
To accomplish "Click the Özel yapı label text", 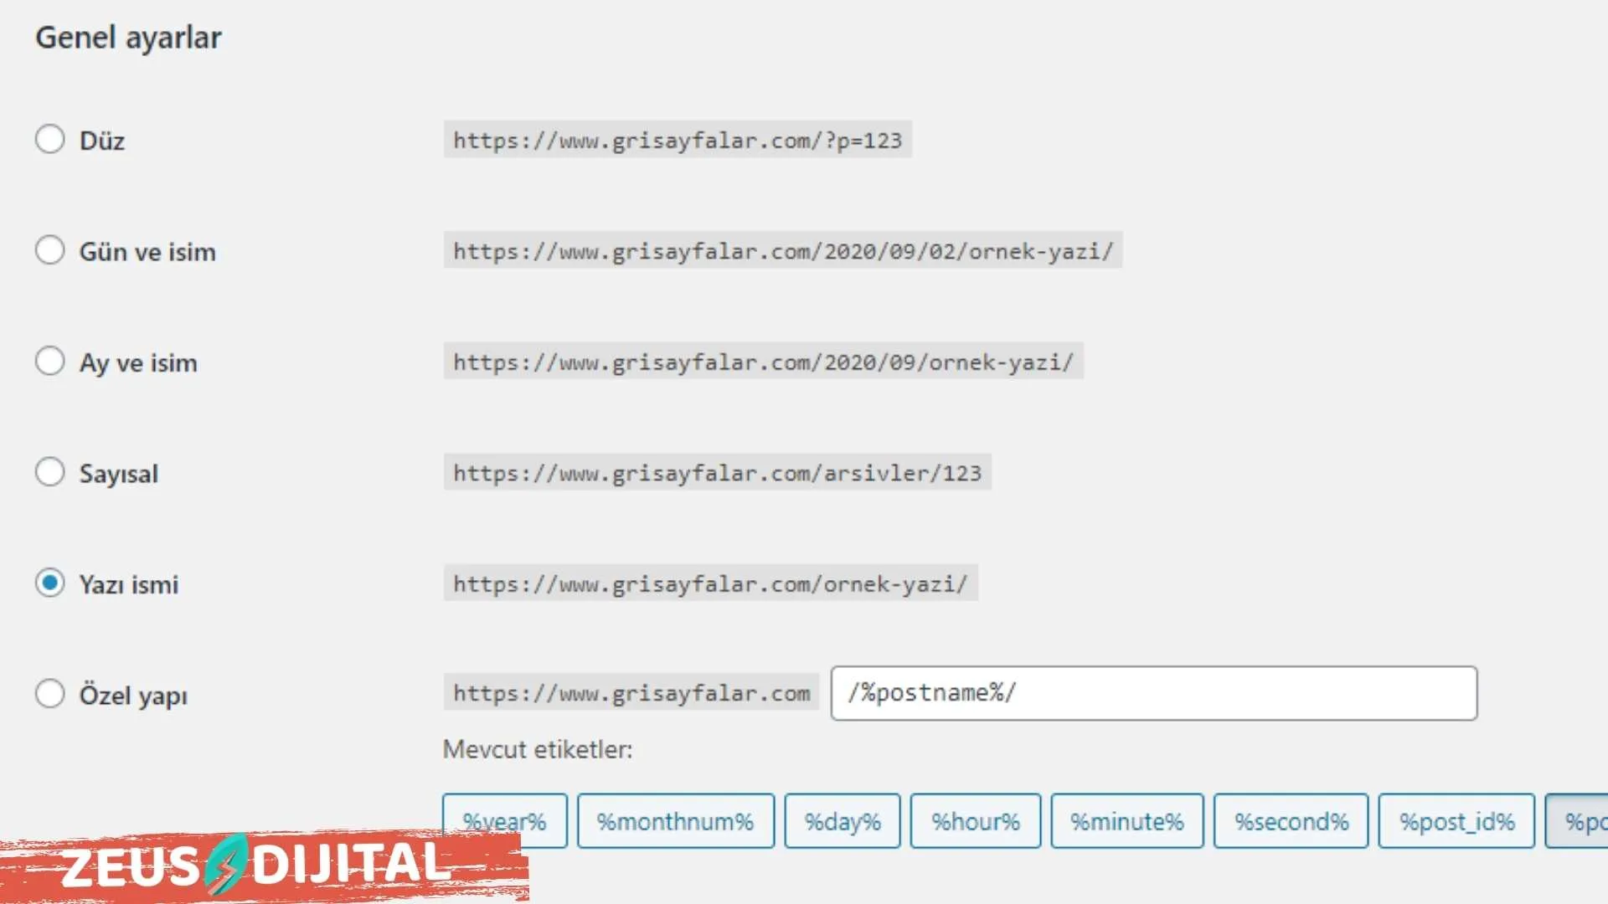I will click(133, 696).
